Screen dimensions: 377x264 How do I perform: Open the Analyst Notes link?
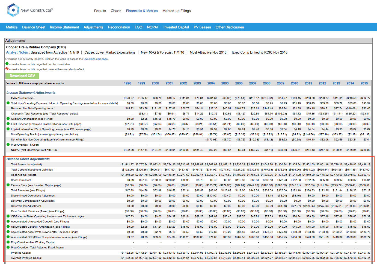(17, 52)
